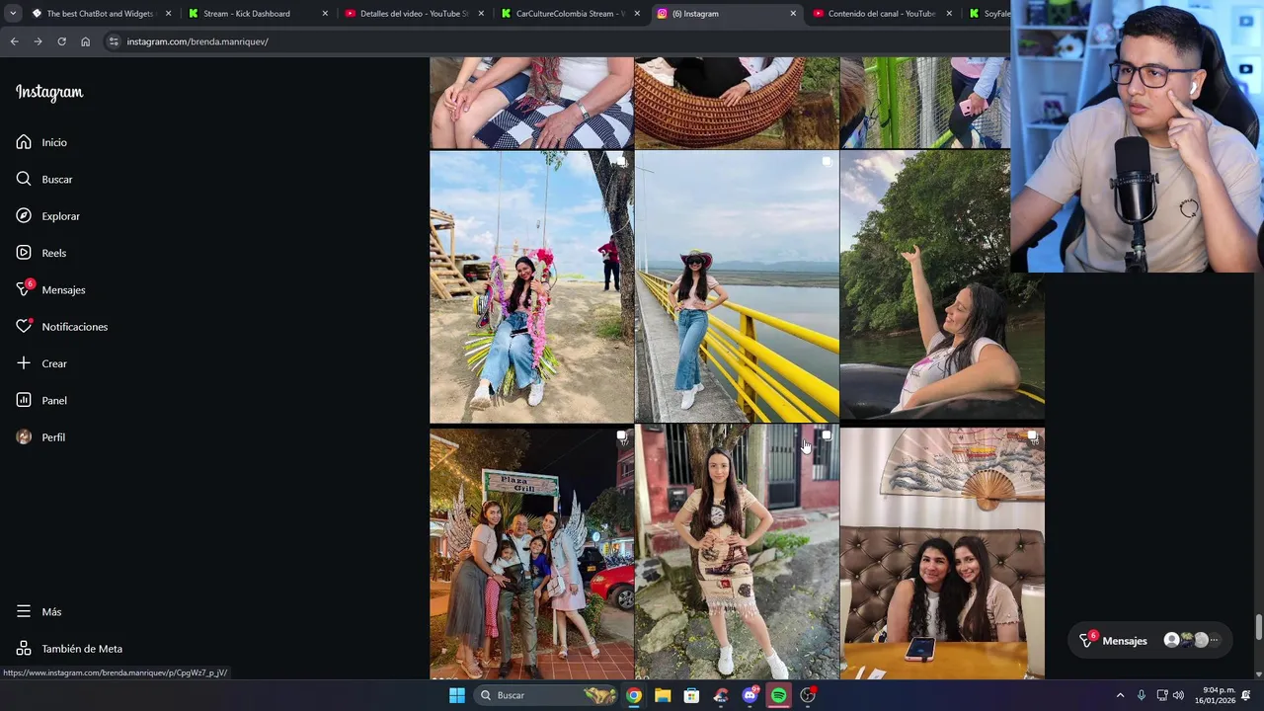Switch to the SoyFale tab

pos(987,14)
